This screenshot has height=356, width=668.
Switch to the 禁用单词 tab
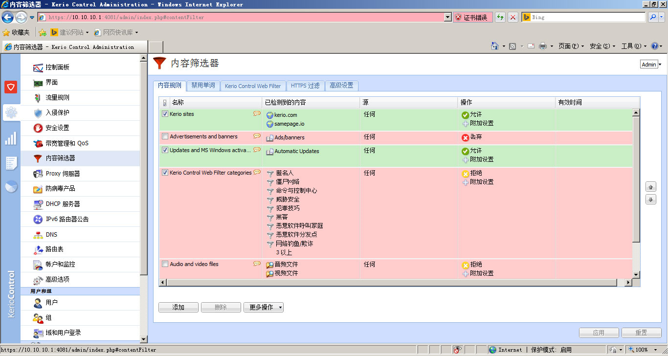(203, 86)
